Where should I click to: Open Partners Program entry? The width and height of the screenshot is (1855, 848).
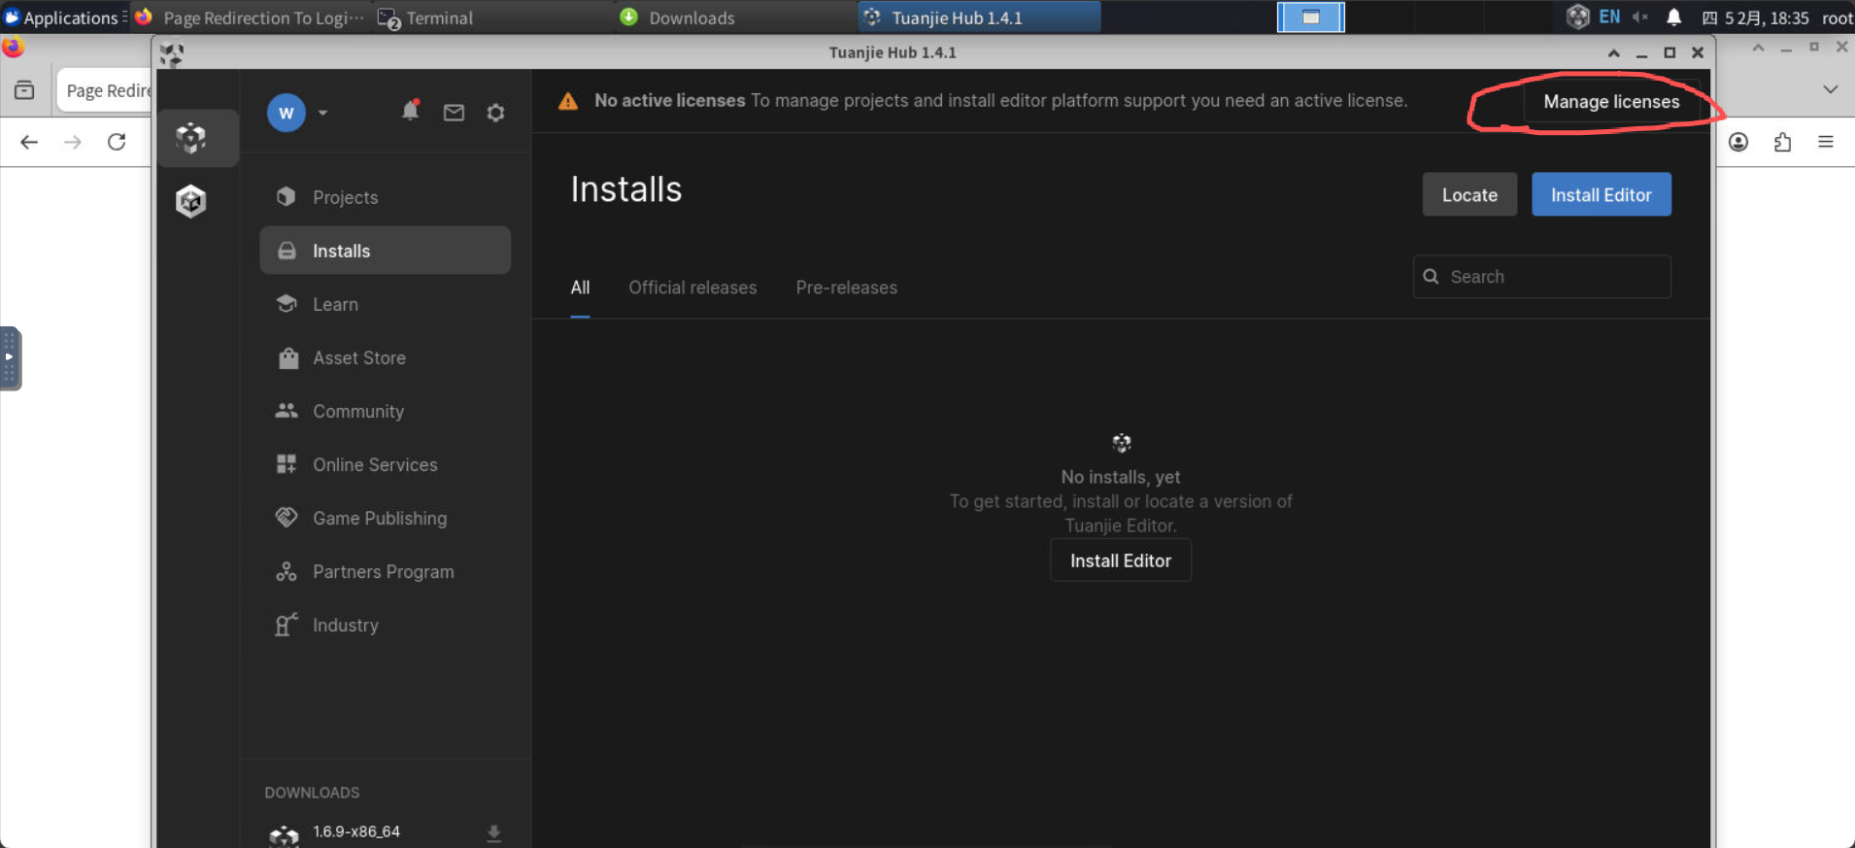[386, 571]
